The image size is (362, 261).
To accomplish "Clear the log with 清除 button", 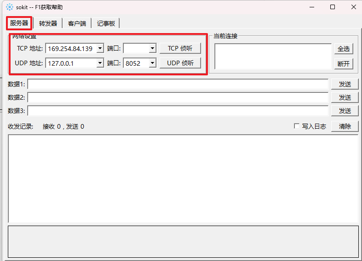I will [x=345, y=126].
